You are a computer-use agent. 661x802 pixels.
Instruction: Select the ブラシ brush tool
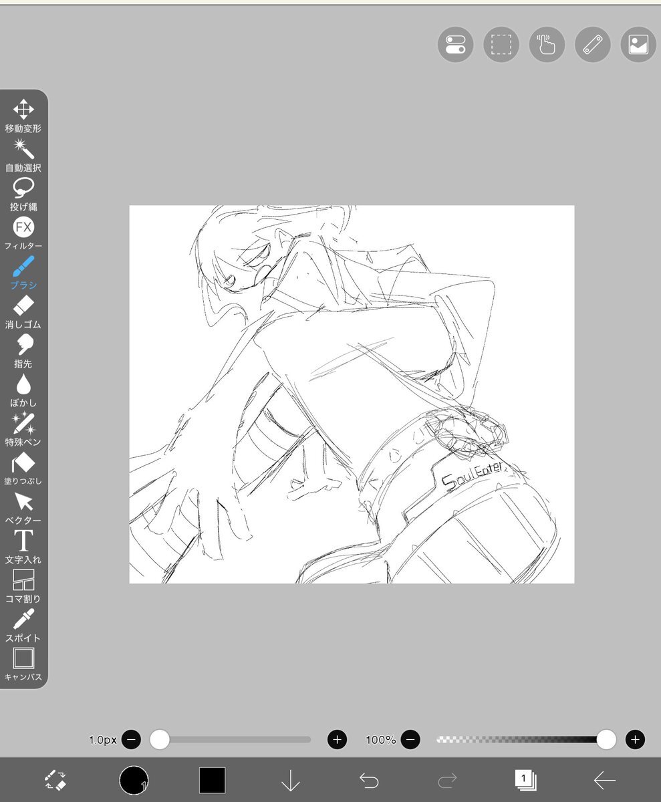23,273
